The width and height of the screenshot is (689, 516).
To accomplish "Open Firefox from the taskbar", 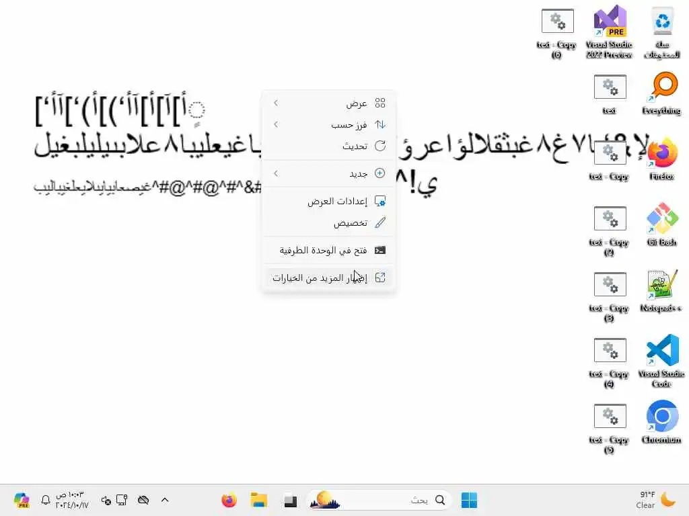I will tap(229, 500).
